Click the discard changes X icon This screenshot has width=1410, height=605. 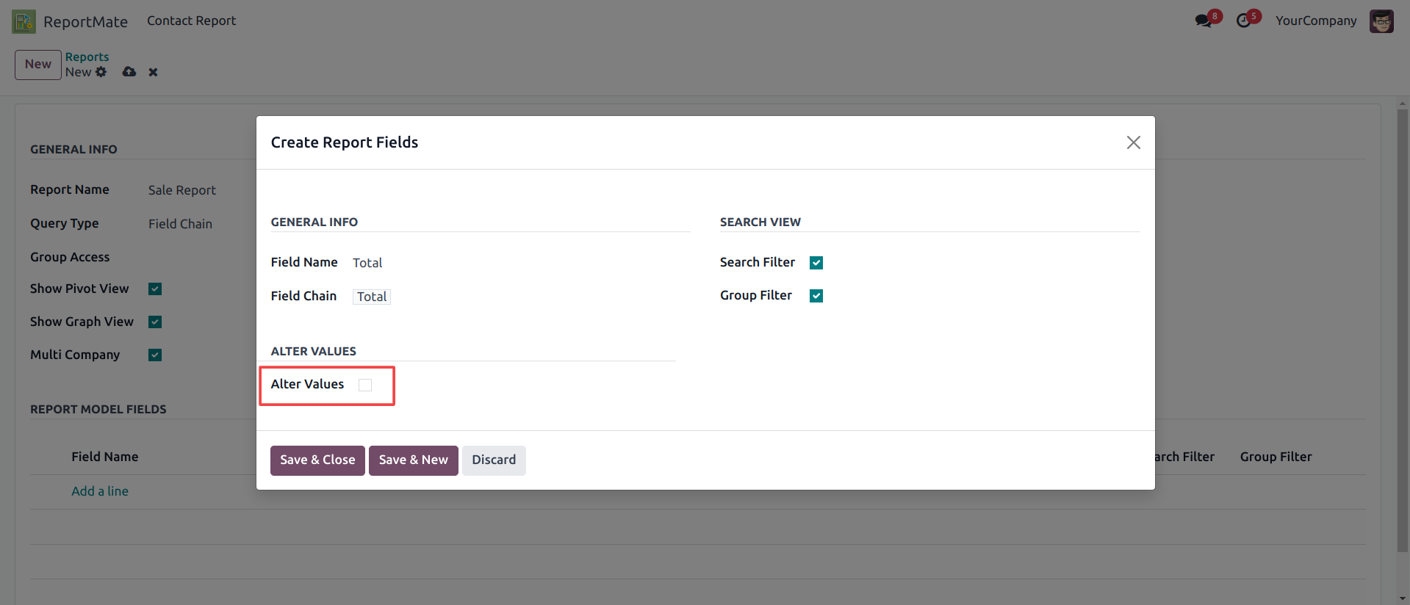153,72
